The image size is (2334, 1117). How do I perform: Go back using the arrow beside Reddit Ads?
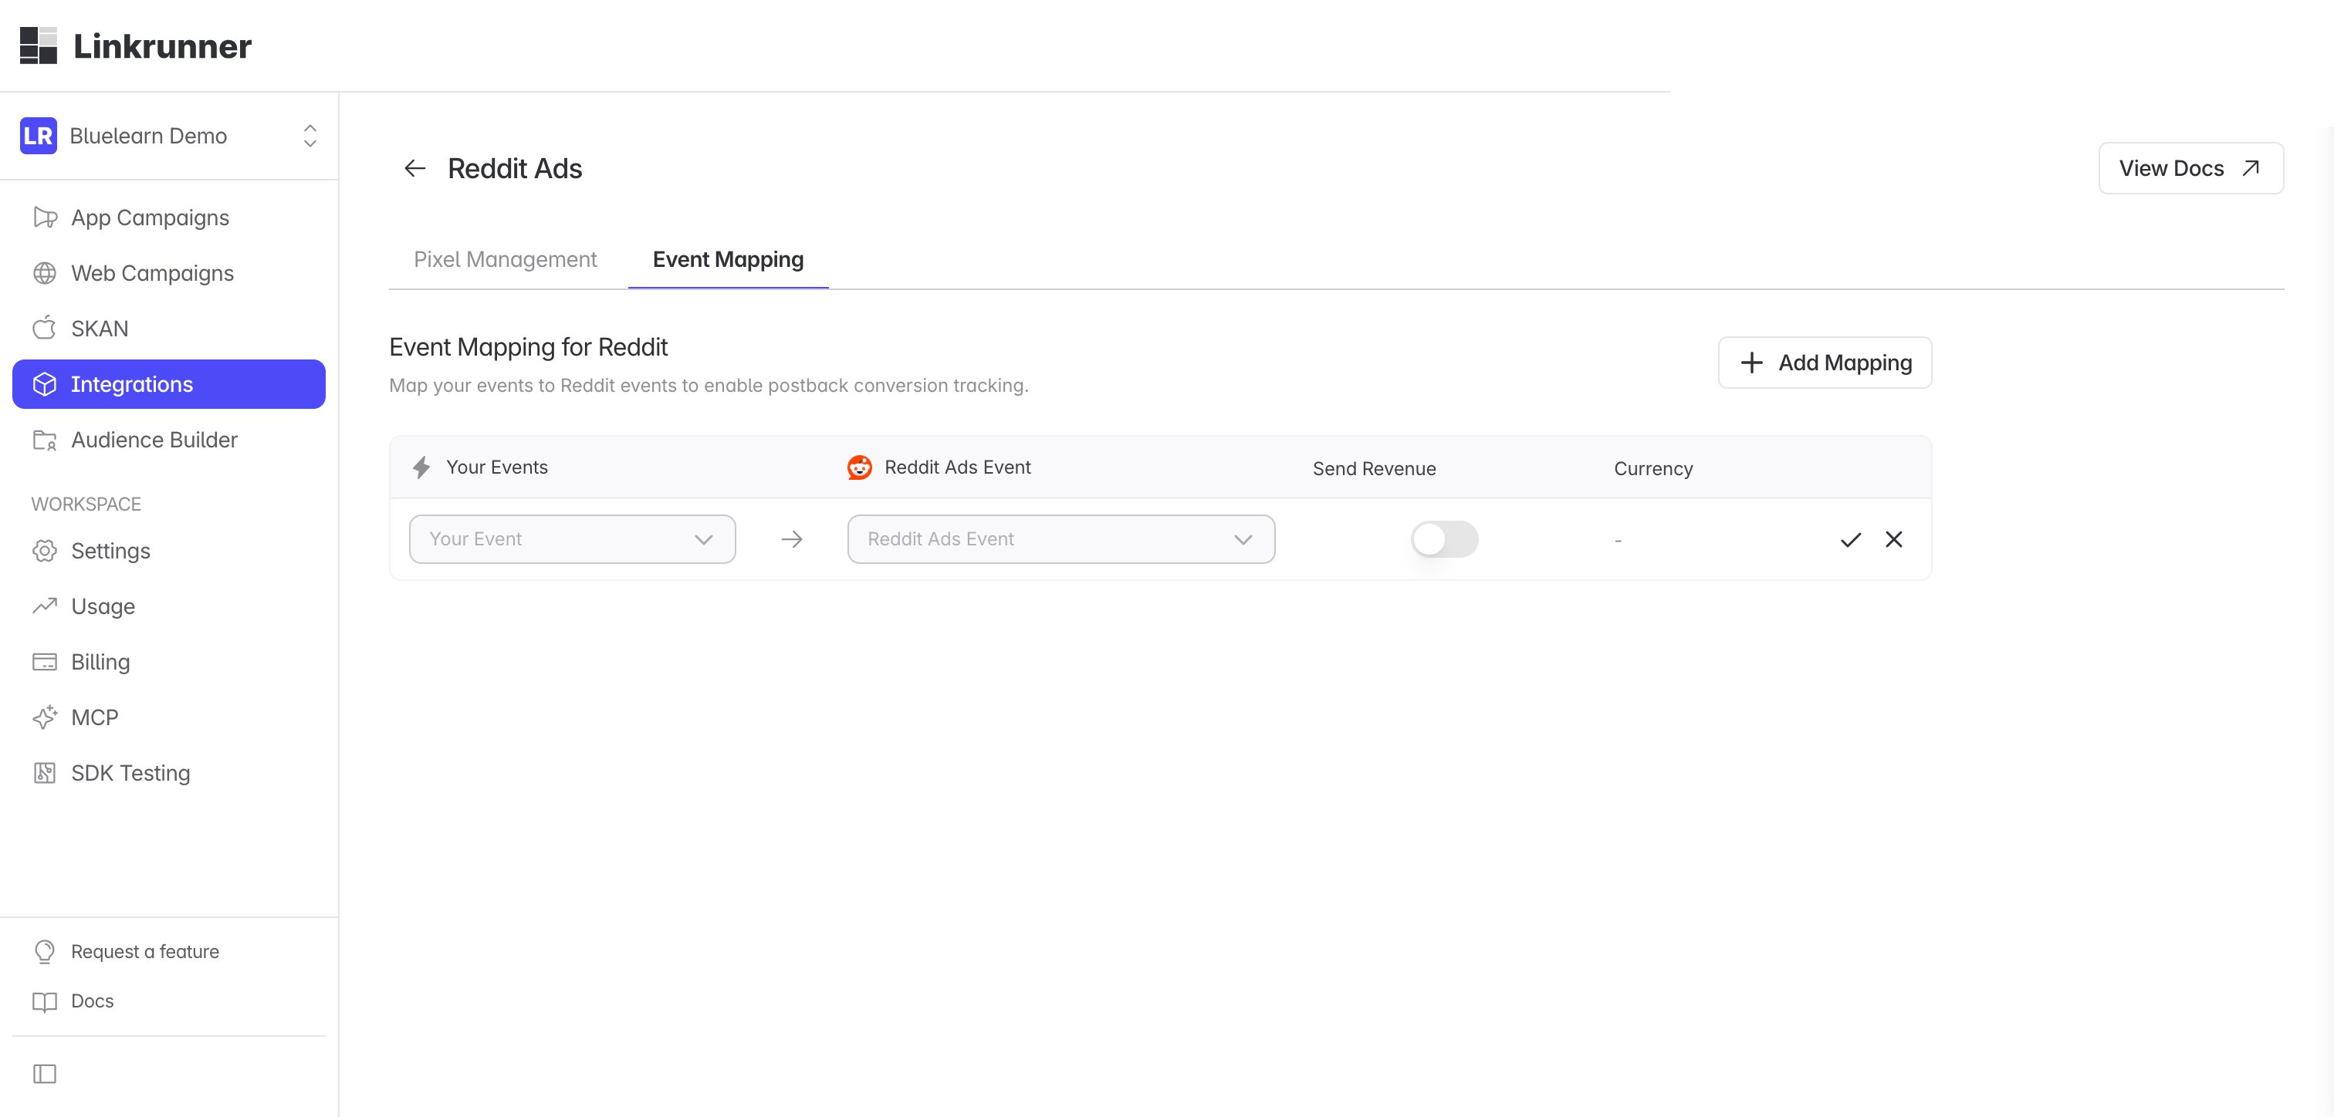click(415, 168)
